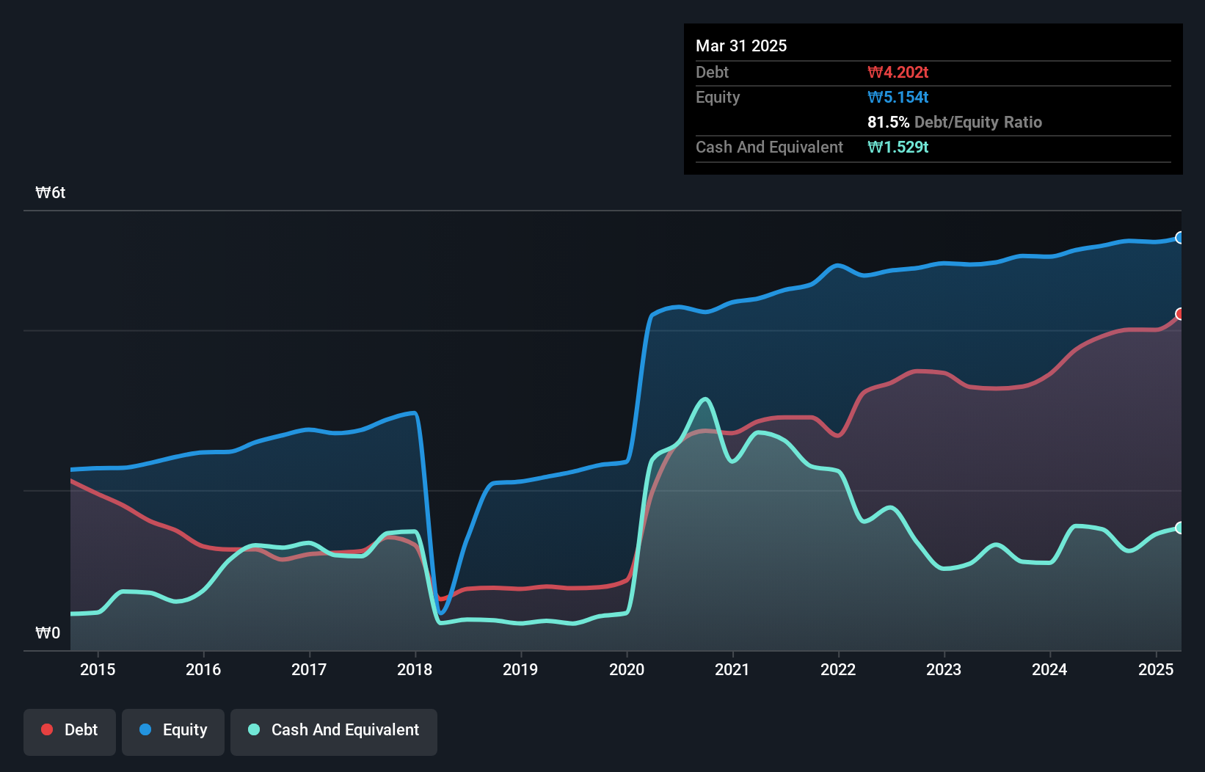The width and height of the screenshot is (1205, 772).
Task: Select the 2019 x-axis label
Action: (520, 669)
